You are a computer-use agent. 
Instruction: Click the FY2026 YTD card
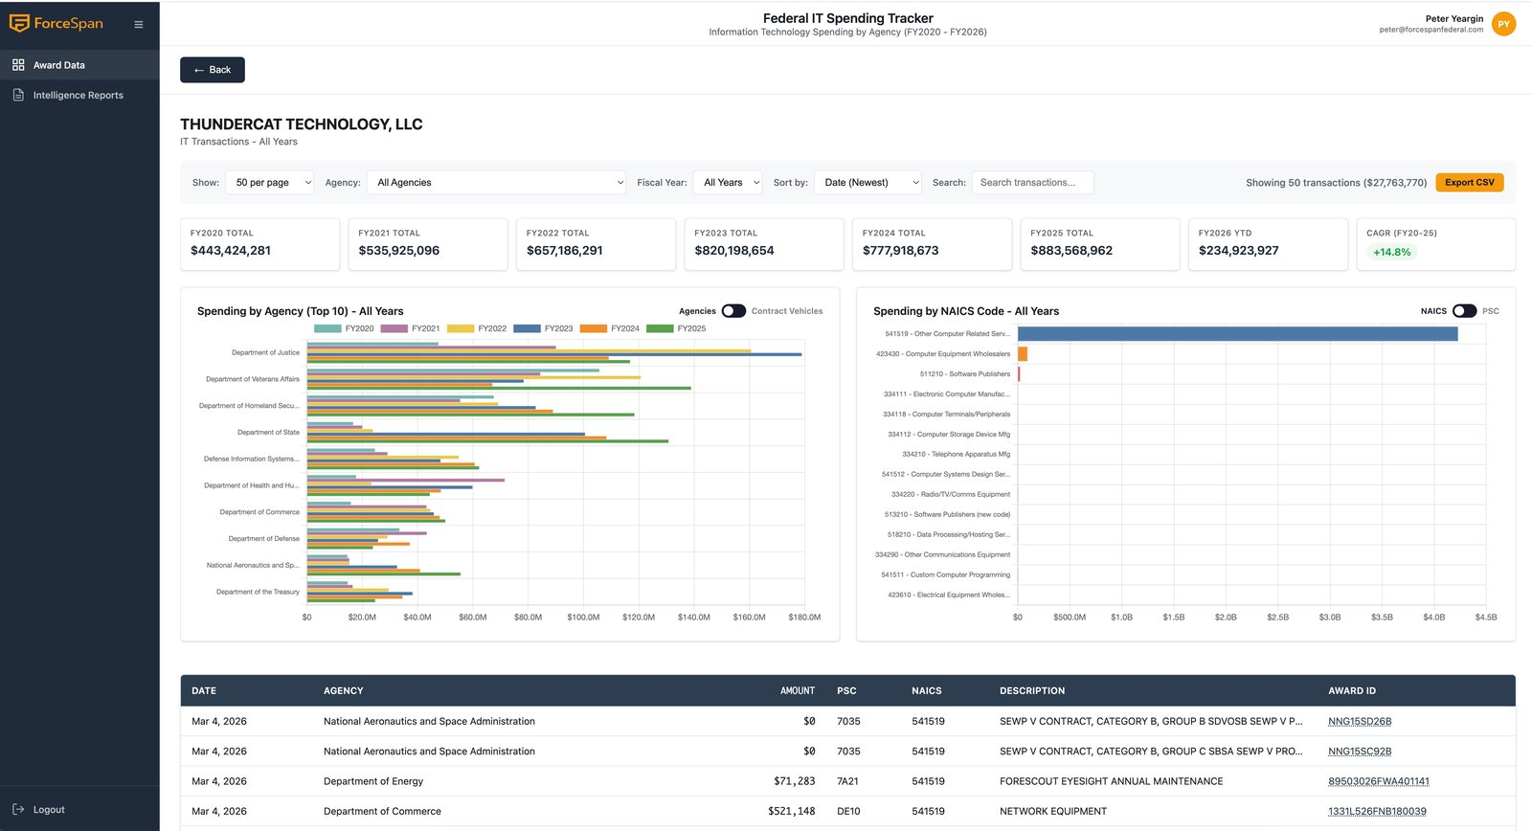tap(1268, 244)
